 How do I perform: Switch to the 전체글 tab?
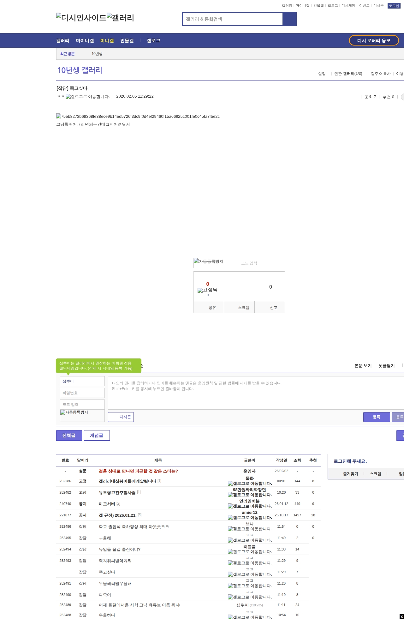pos(69,436)
